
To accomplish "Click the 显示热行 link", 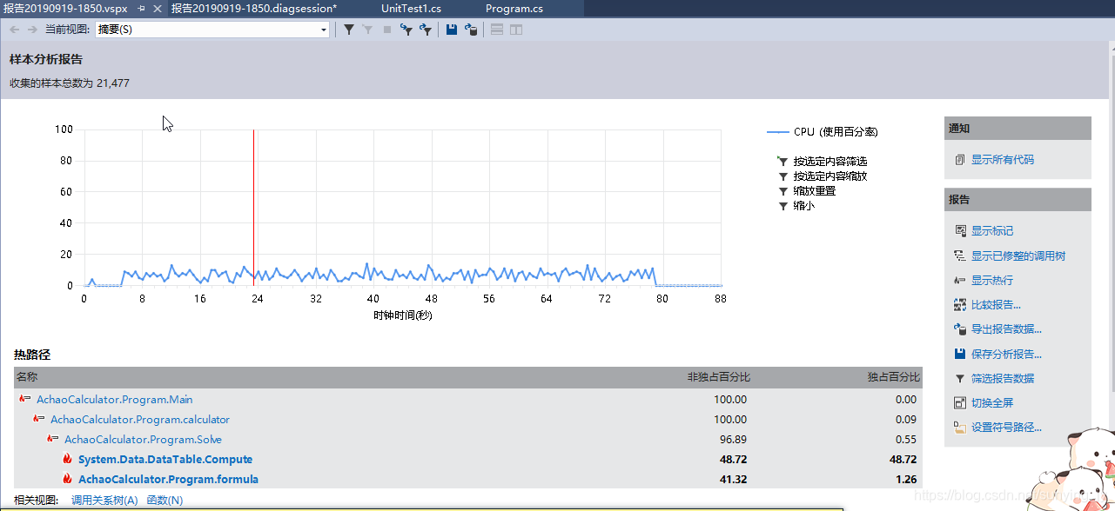I will [992, 281].
